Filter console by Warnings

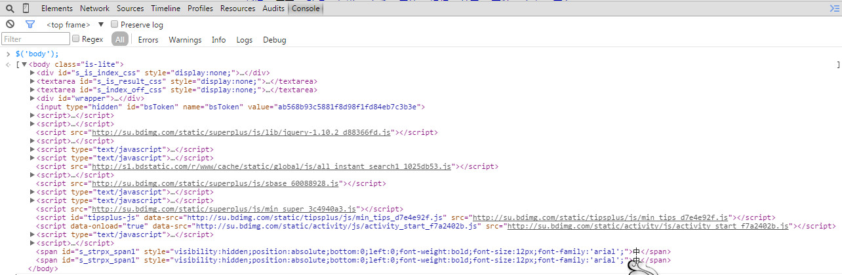(185, 40)
